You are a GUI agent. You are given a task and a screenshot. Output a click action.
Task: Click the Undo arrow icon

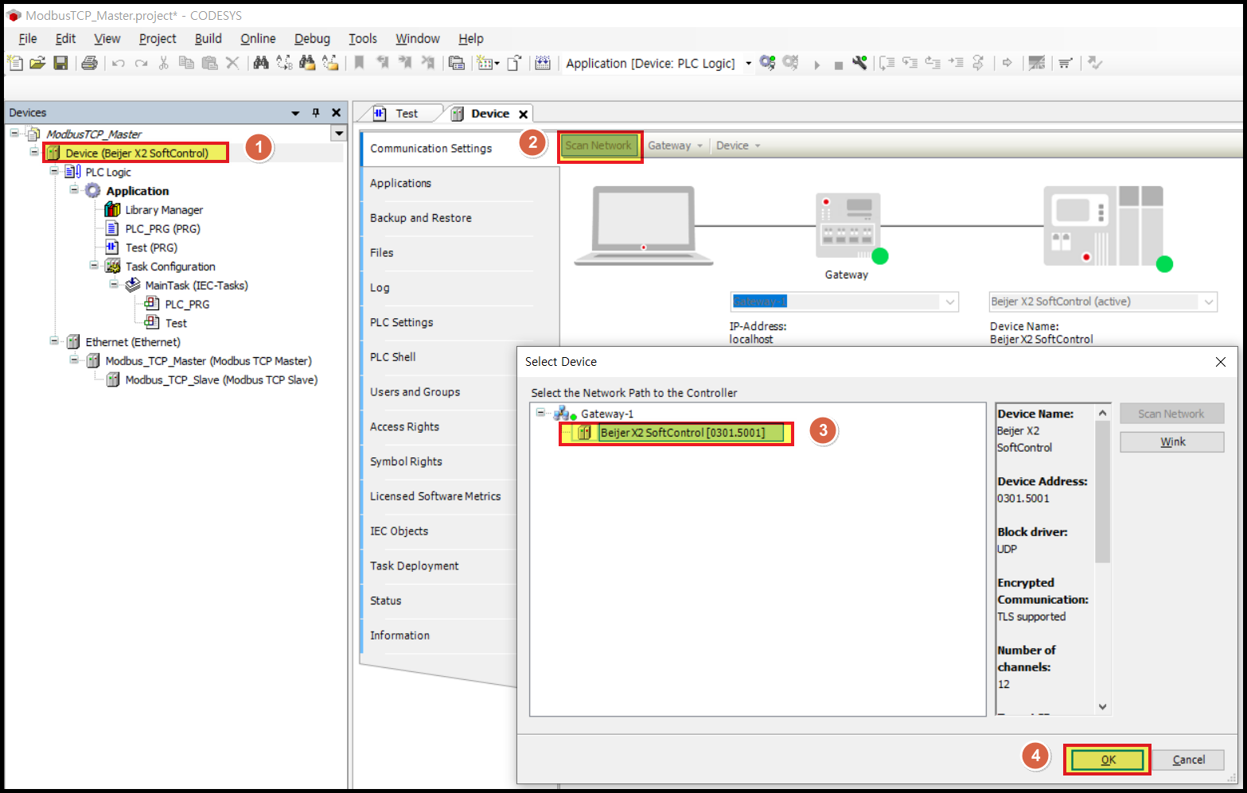coord(119,64)
